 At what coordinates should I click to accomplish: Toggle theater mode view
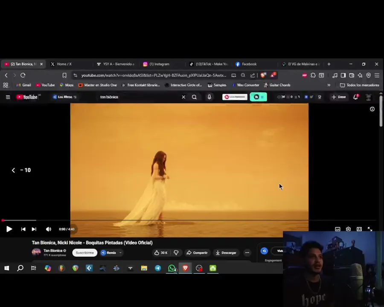click(359, 229)
